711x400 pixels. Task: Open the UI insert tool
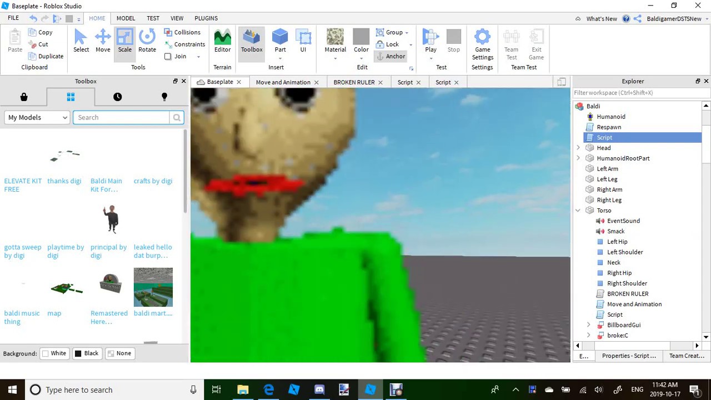303,41
